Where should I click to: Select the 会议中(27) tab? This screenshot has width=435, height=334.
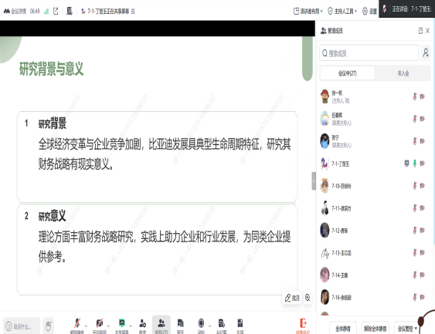(x=348, y=73)
